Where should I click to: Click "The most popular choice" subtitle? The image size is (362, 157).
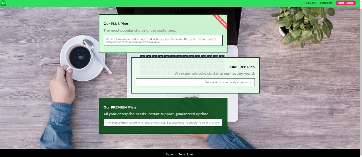[140, 31]
